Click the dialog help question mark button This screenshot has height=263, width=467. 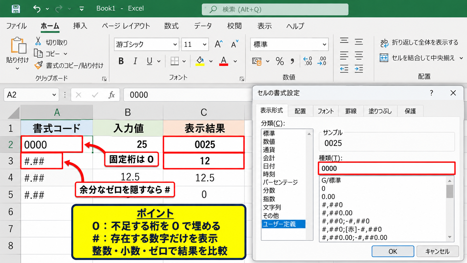(x=432, y=93)
